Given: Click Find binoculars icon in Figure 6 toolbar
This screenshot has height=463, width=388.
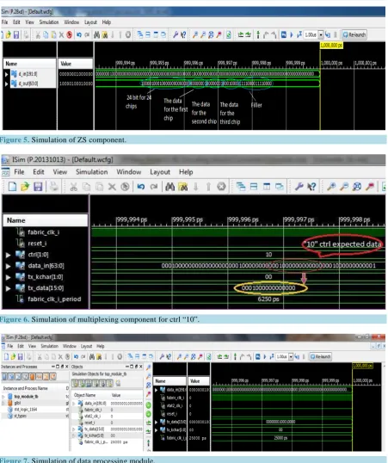Looking at the screenshot, I should pos(169,187).
